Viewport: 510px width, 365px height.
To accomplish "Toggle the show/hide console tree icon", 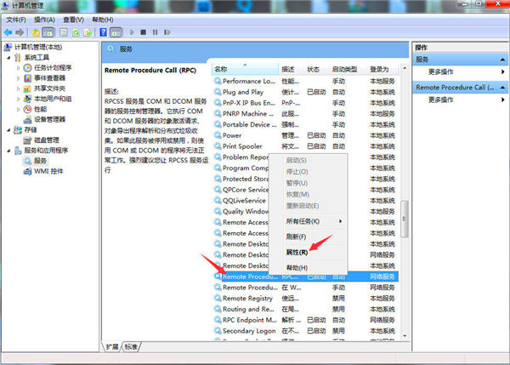I will click(x=48, y=32).
